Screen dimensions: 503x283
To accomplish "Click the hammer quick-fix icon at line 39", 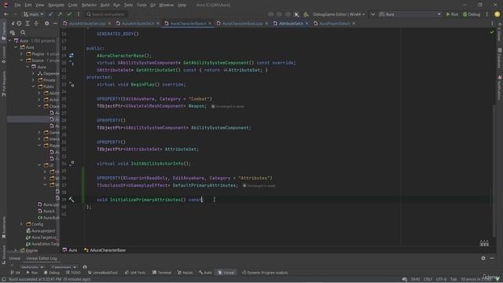I will 72,200.
